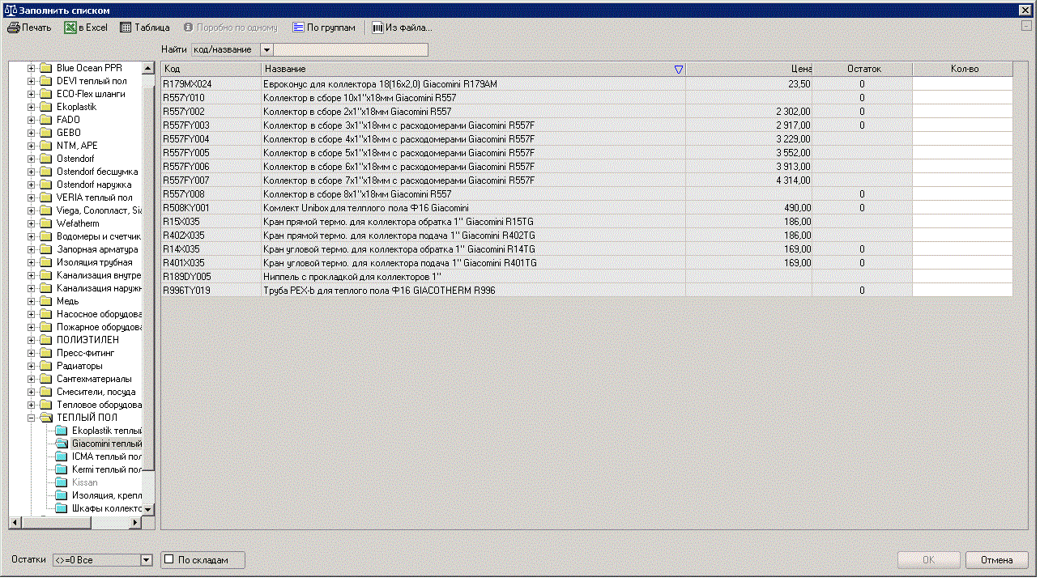Click the tree horizontal scrollbar left arrow
The width and height of the screenshot is (1040, 586).
[x=15, y=523]
